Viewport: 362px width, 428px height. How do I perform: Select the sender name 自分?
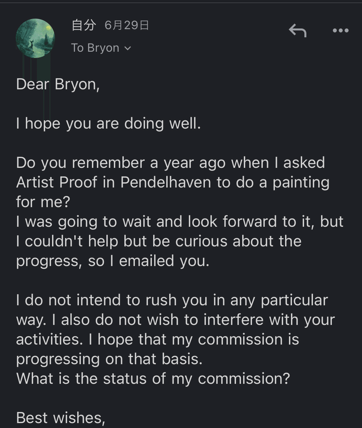pyautogui.click(x=84, y=25)
